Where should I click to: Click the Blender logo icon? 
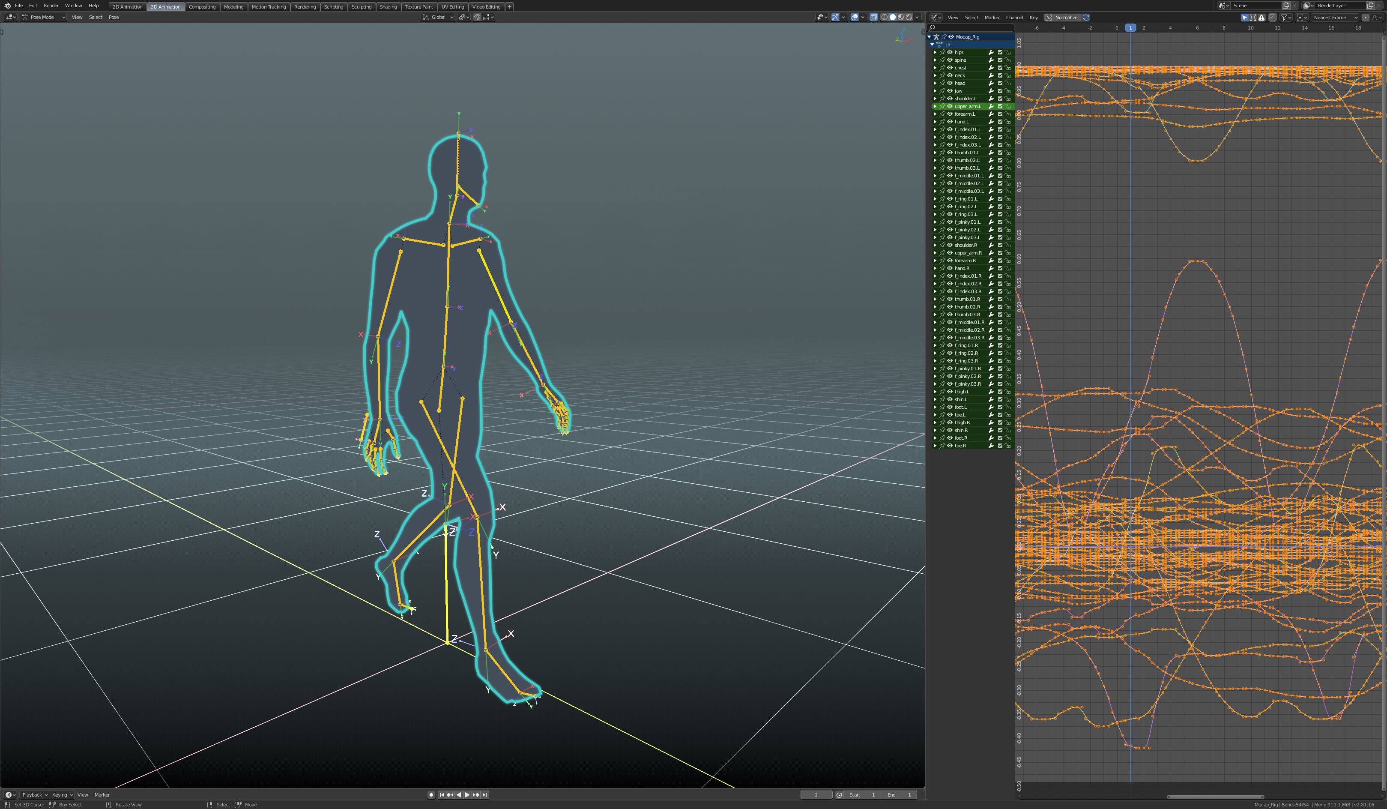[7, 6]
